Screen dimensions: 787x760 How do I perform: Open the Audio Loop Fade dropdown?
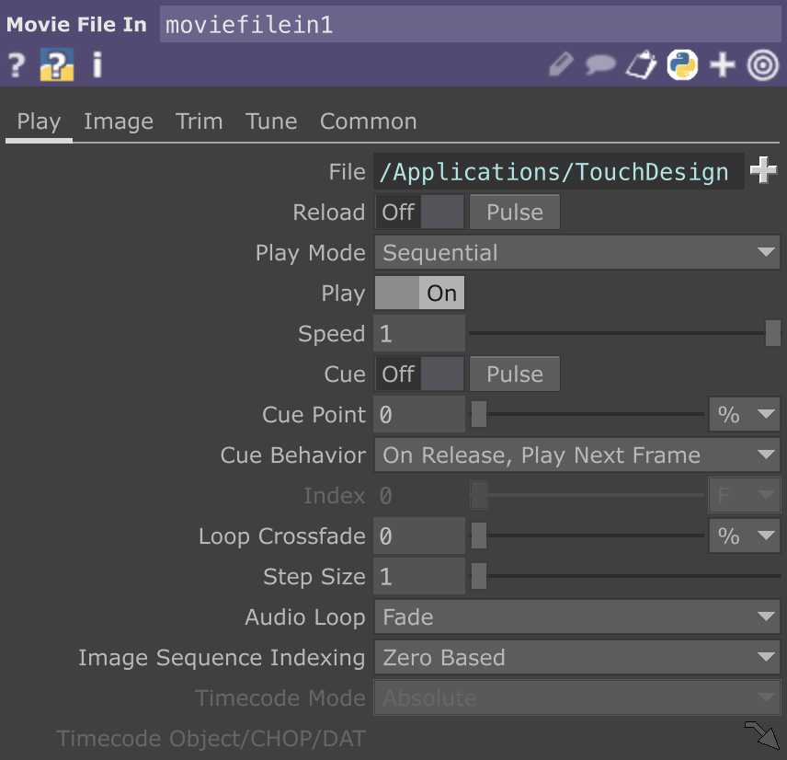click(x=576, y=617)
